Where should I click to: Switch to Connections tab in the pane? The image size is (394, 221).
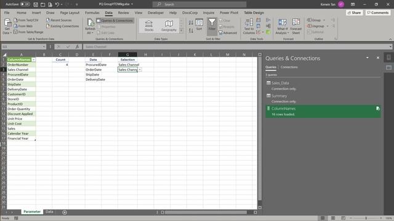(289, 67)
